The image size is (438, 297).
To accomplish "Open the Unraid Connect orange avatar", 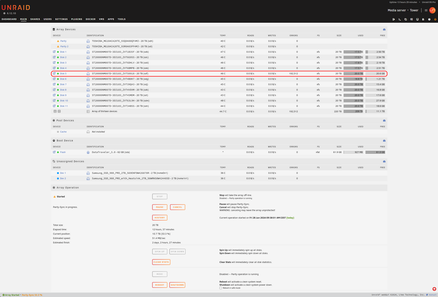I will pyautogui.click(x=432, y=10).
